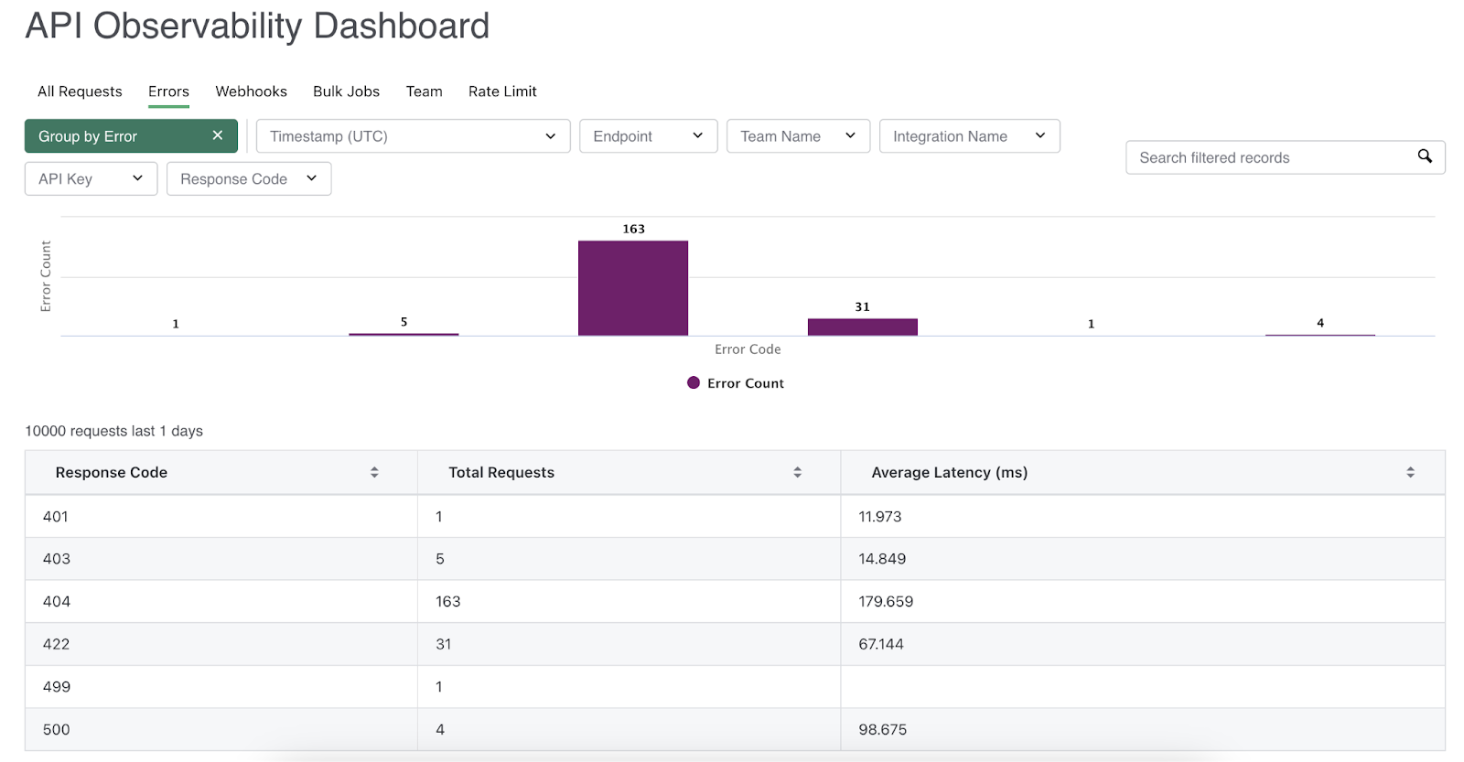Open the Timestamp (UTC) dropdown

413,136
